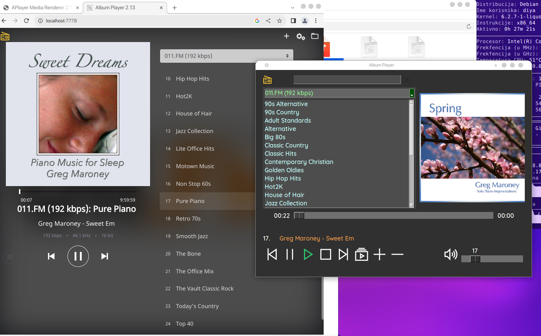Toggle the browser side panel

293,21
